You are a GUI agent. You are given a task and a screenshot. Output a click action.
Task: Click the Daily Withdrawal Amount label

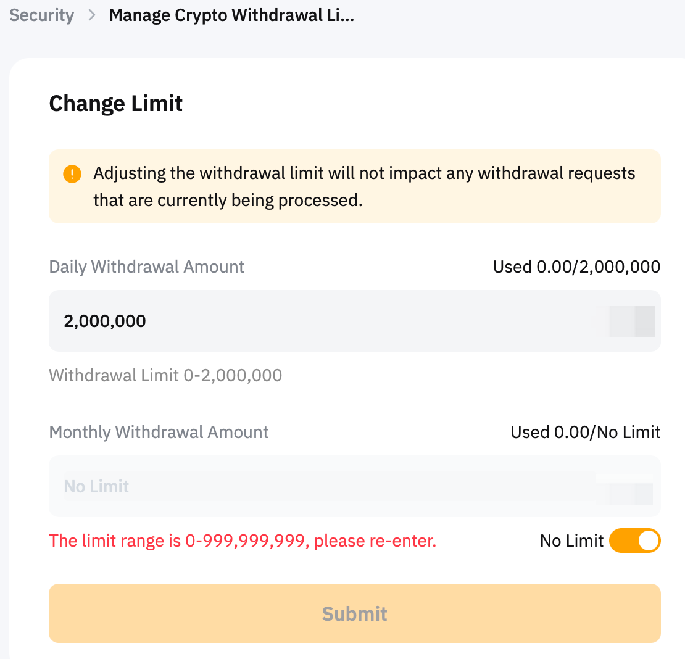(147, 267)
